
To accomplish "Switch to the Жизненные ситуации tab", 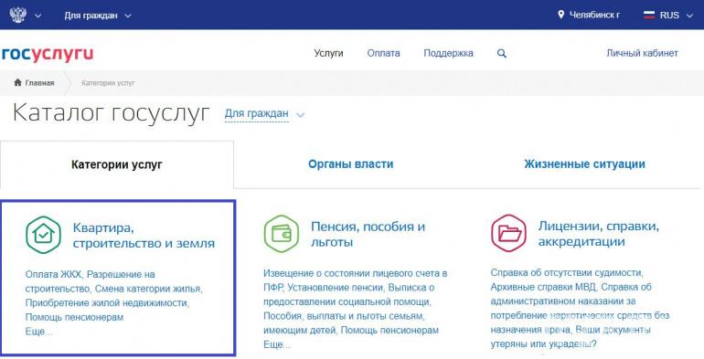I will tap(584, 164).
